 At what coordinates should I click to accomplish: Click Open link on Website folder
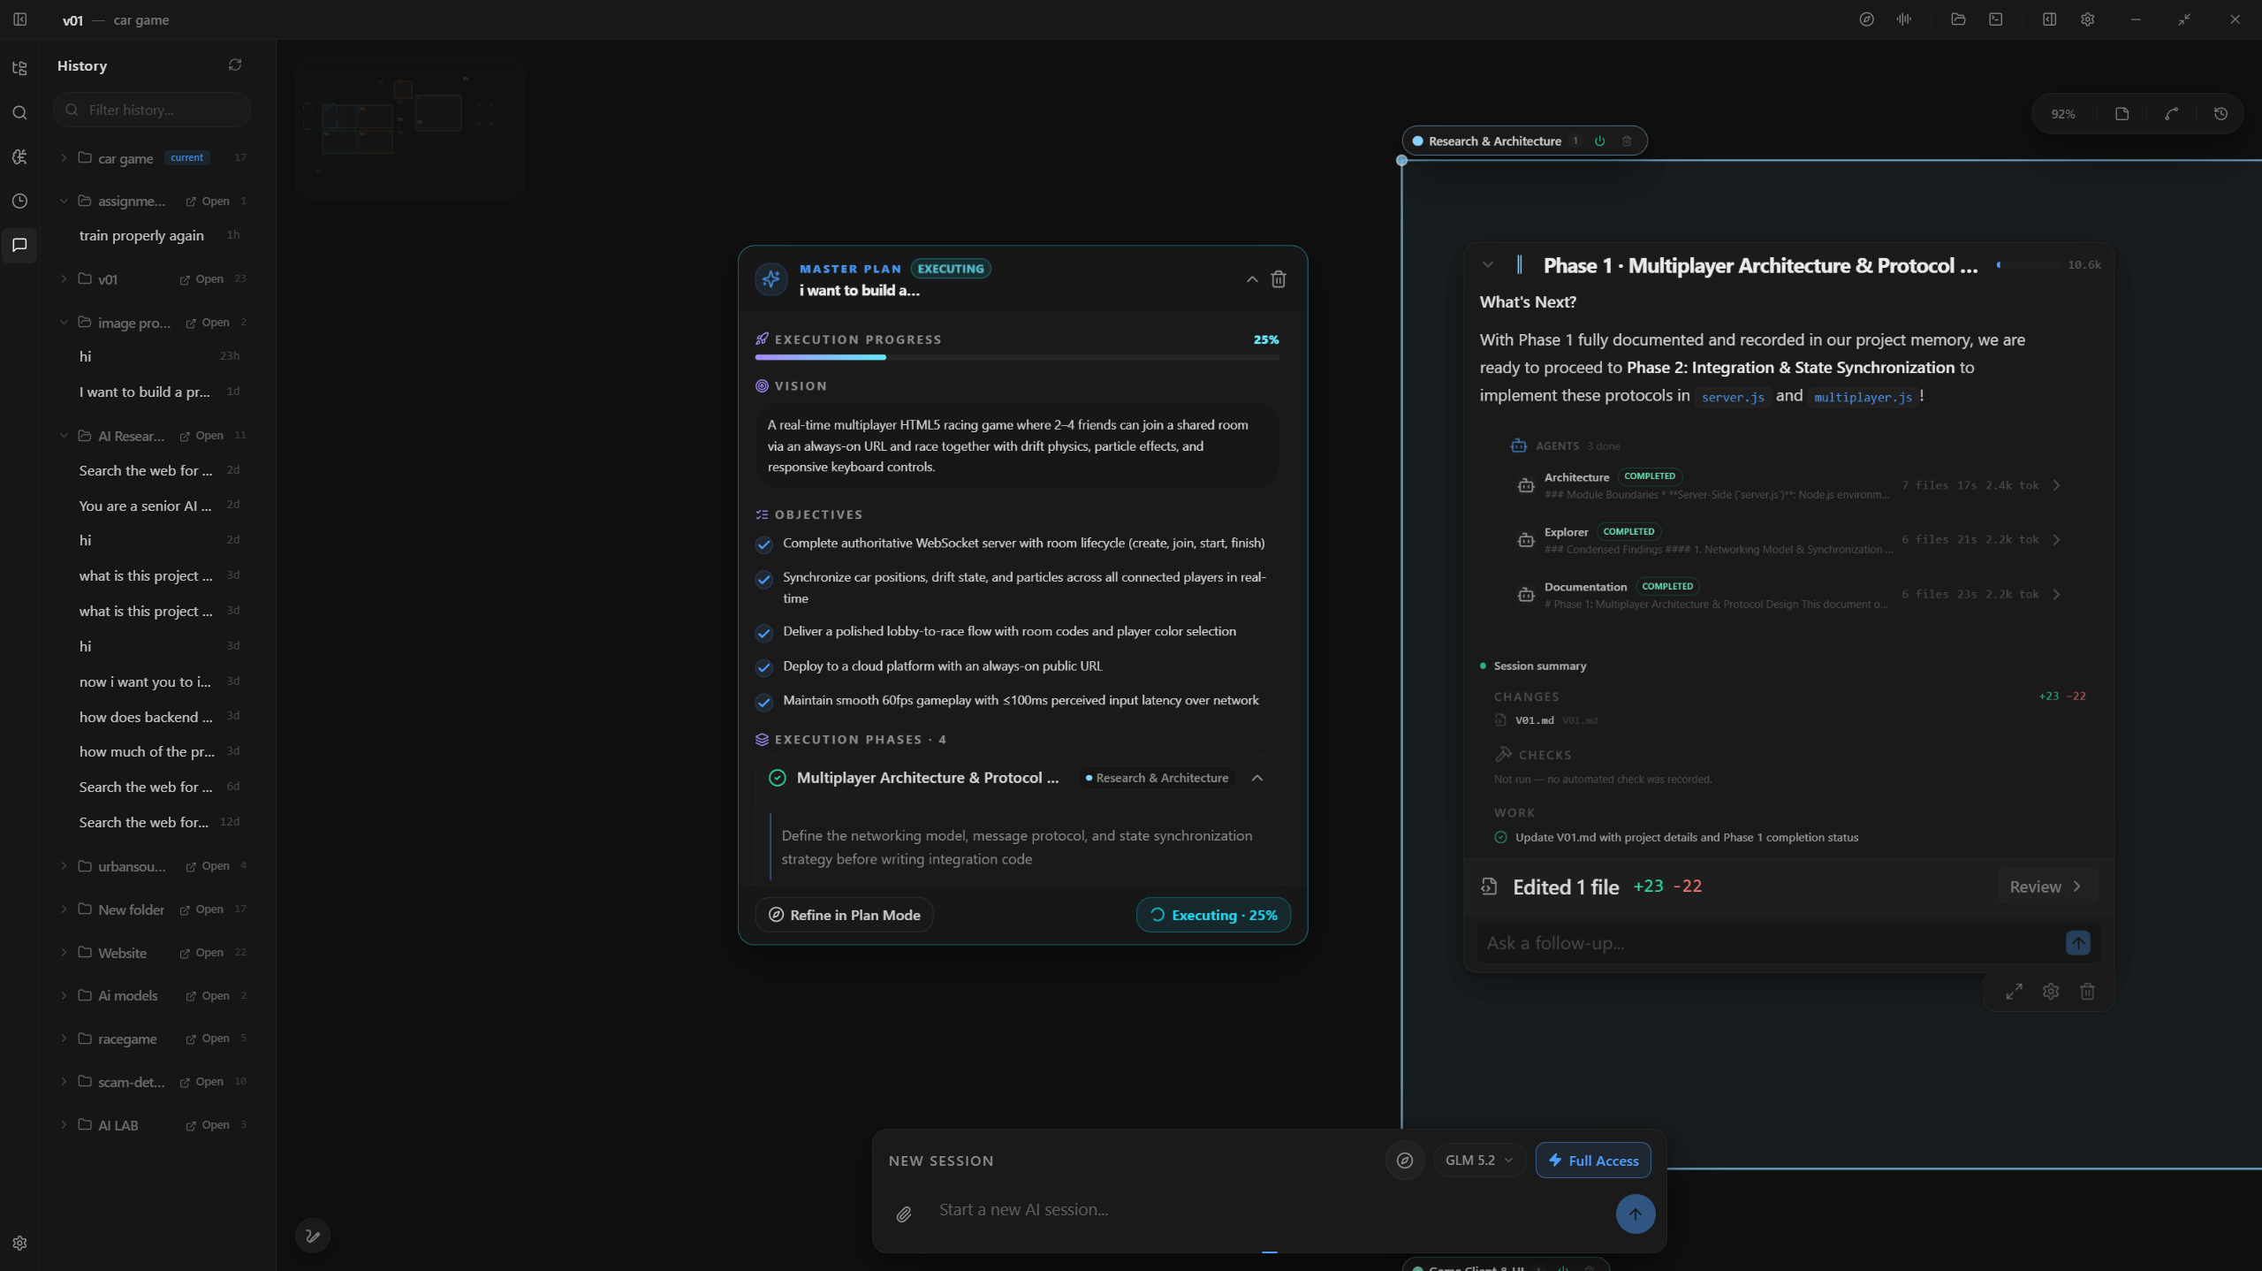[202, 953]
